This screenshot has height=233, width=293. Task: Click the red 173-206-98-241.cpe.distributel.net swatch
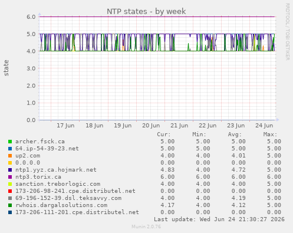pos(10,191)
